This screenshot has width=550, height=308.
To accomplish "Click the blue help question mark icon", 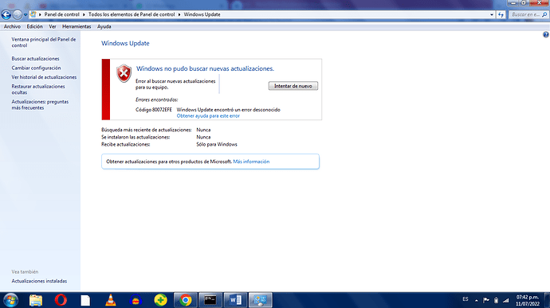I will pos(545,35).
